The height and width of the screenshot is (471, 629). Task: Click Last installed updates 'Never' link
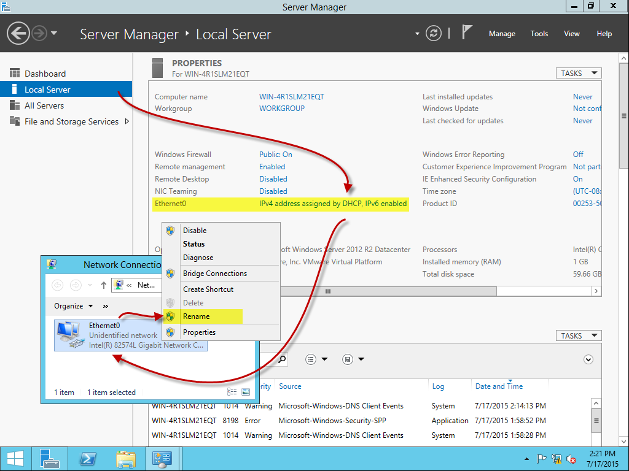pyautogui.click(x=582, y=96)
